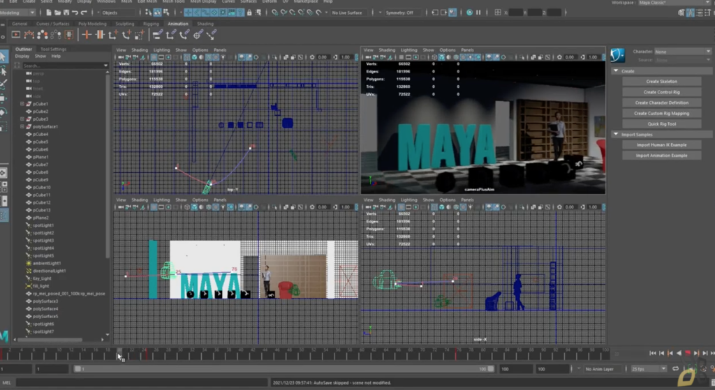The width and height of the screenshot is (715, 390).
Task: Collapse the Create section in HumanIK panel
Action: point(616,71)
